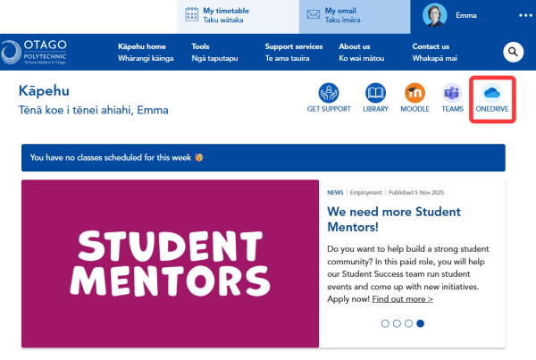This screenshot has width=536, height=360.
Task: Launch the Moodle icon
Action: [x=415, y=93]
